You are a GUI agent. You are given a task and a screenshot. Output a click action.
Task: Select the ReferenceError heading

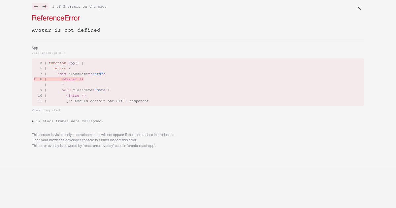tap(55, 18)
